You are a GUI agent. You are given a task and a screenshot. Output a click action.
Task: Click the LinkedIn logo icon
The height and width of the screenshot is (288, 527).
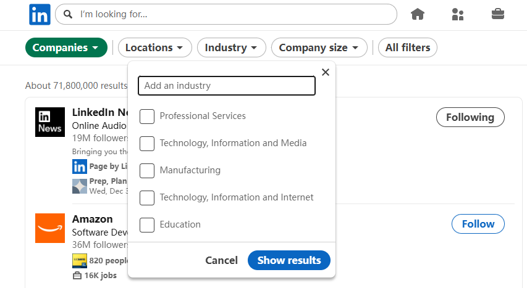[x=40, y=14]
